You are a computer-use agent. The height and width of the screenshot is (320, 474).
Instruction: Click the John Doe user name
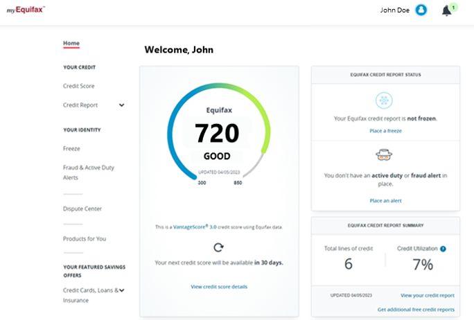pyautogui.click(x=394, y=10)
